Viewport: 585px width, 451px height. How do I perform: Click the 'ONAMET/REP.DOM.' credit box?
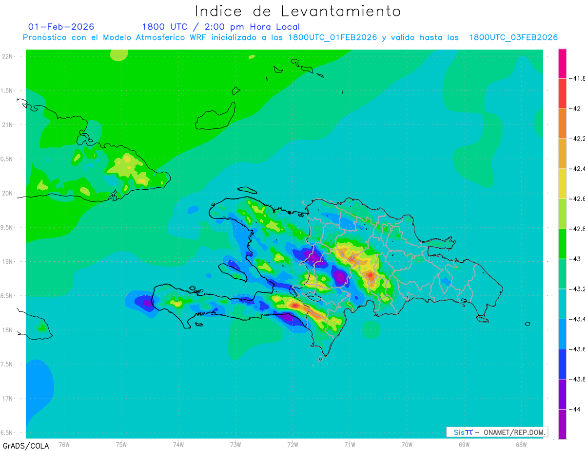coord(497,432)
